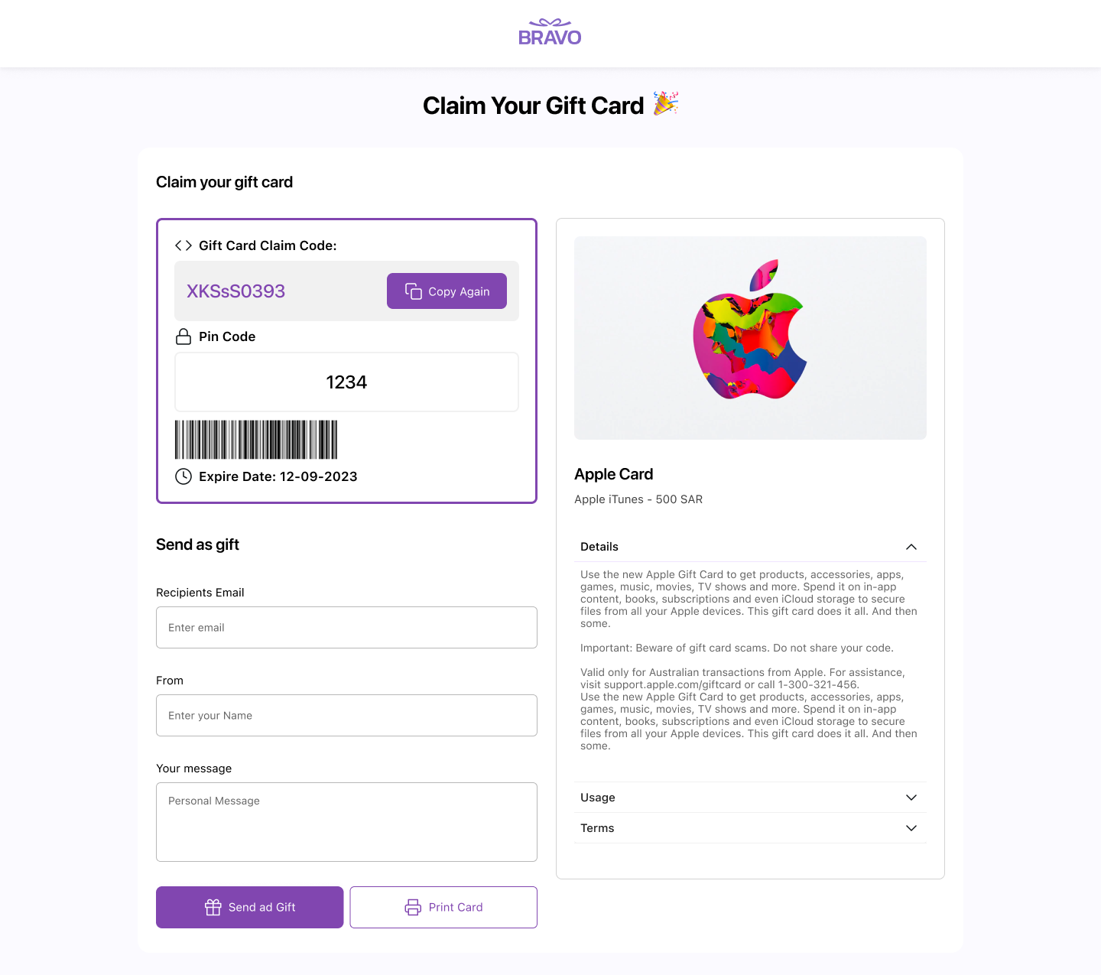Click the lock icon next to Pin Code

coord(183,336)
